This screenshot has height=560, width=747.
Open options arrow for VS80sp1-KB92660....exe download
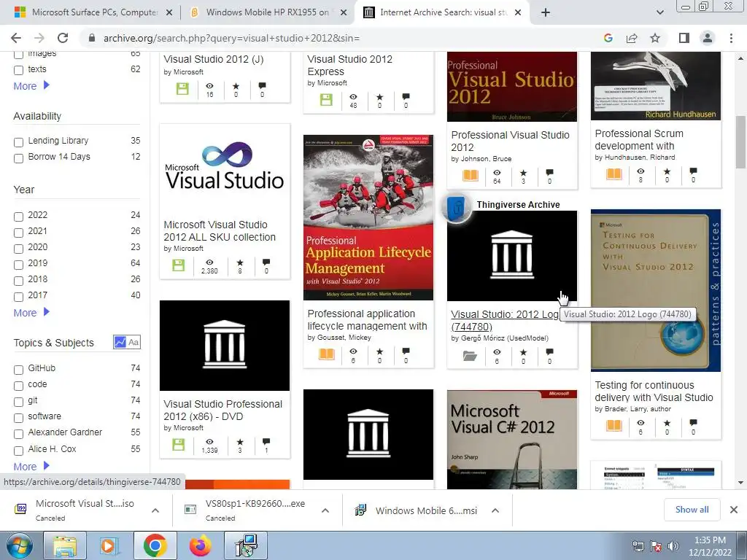coord(325,510)
